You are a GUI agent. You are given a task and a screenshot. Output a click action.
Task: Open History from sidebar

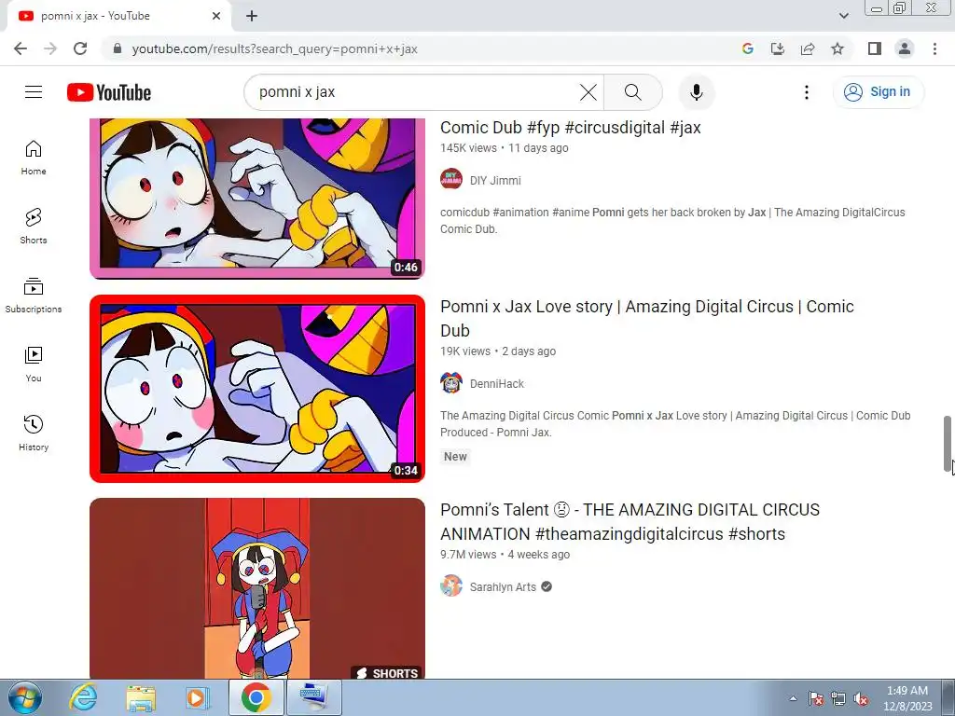click(34, 433)
